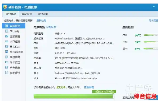Click the 神舟 QTC6 model text

tap(60, 34)
